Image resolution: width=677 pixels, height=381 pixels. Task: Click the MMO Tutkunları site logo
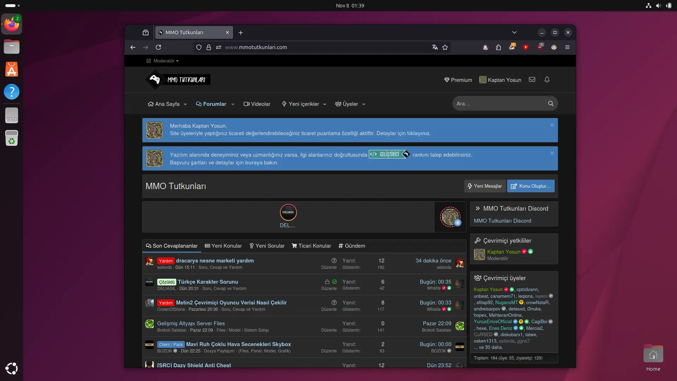click(x=178, y=79)
